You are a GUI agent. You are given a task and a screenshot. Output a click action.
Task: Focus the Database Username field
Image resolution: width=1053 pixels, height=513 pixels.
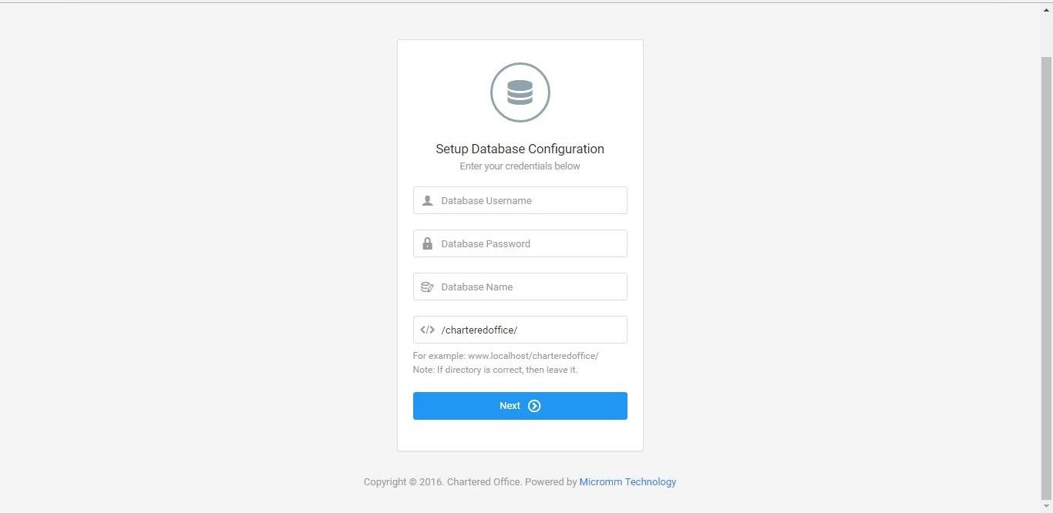pyautogui.click(x=520, y=200)
